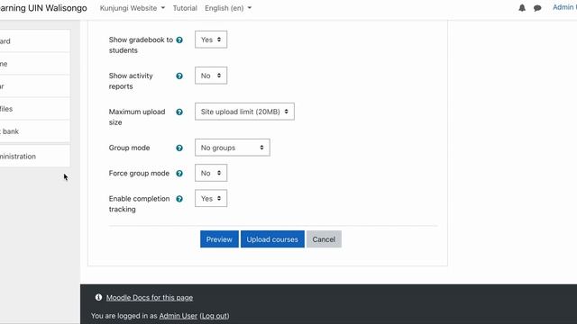Image resolution: width=577 pixels, height=324 pixels.
Task: Open sidebar item ending in 'bank'
Action: pos(34,131)
